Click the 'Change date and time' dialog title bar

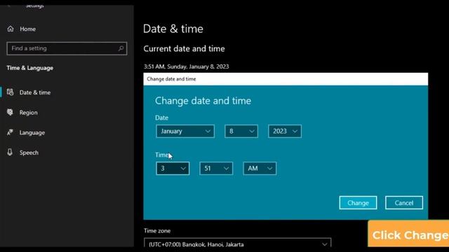(286, 79)
